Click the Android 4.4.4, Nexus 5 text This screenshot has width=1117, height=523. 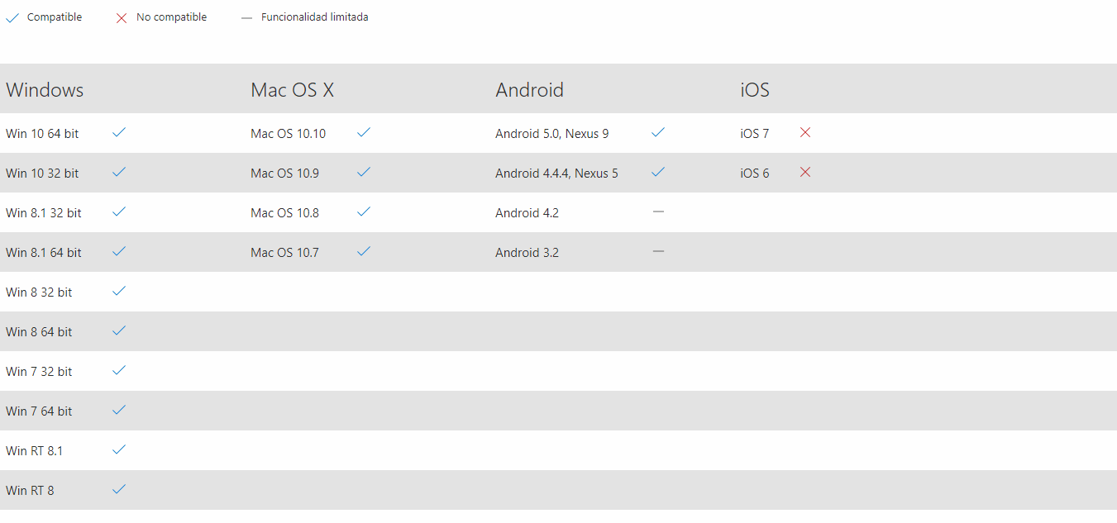(556, 174)
